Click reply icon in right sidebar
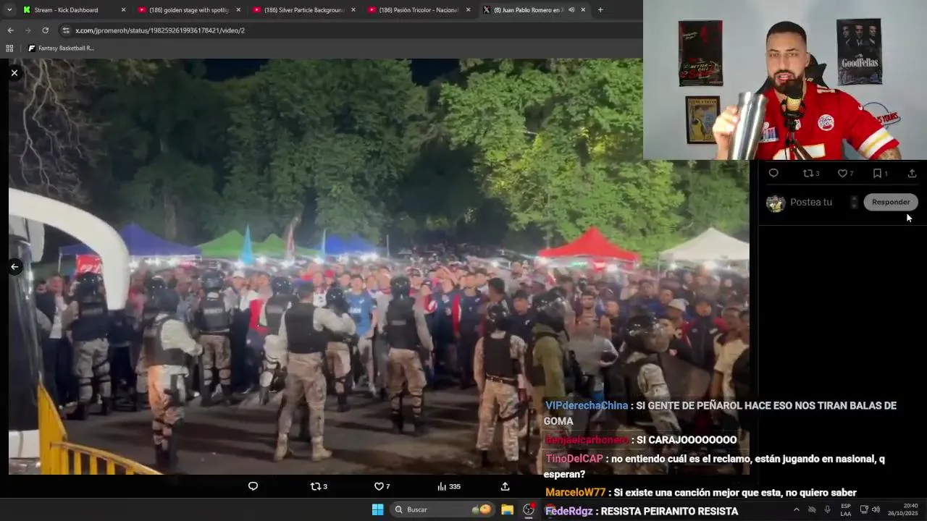The height and width of the screenshot is (521, 927). [x=773, y=174]
